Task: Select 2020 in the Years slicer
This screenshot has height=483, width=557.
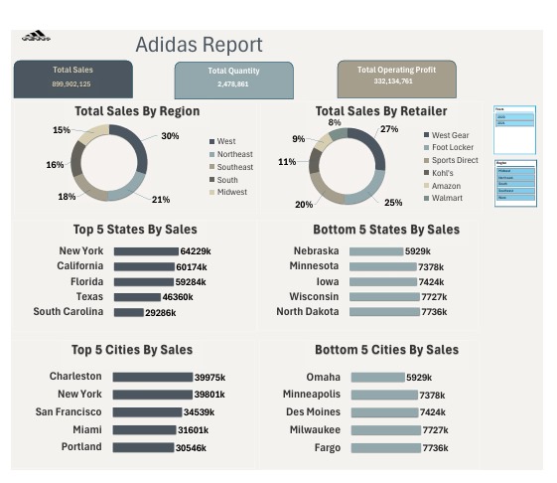Action: 514,117
